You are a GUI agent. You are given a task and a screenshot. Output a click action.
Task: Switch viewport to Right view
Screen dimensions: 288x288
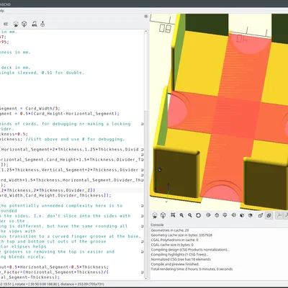coord(208,215)
